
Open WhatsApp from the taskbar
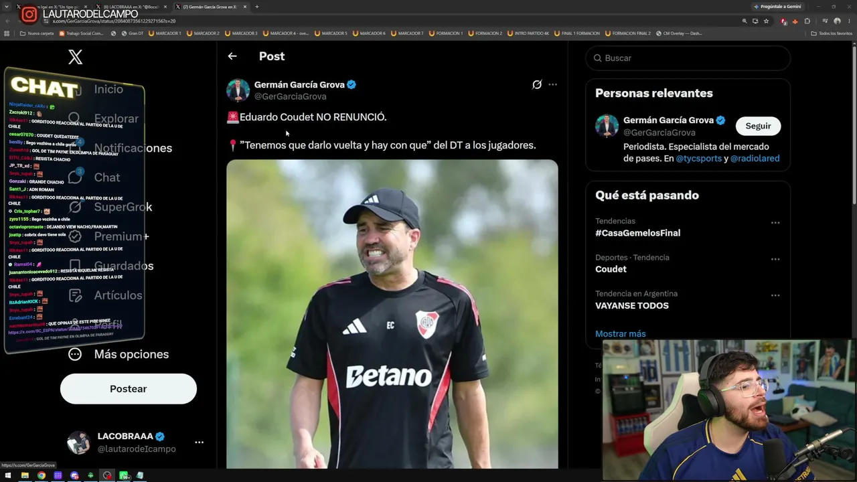point(124,476)
